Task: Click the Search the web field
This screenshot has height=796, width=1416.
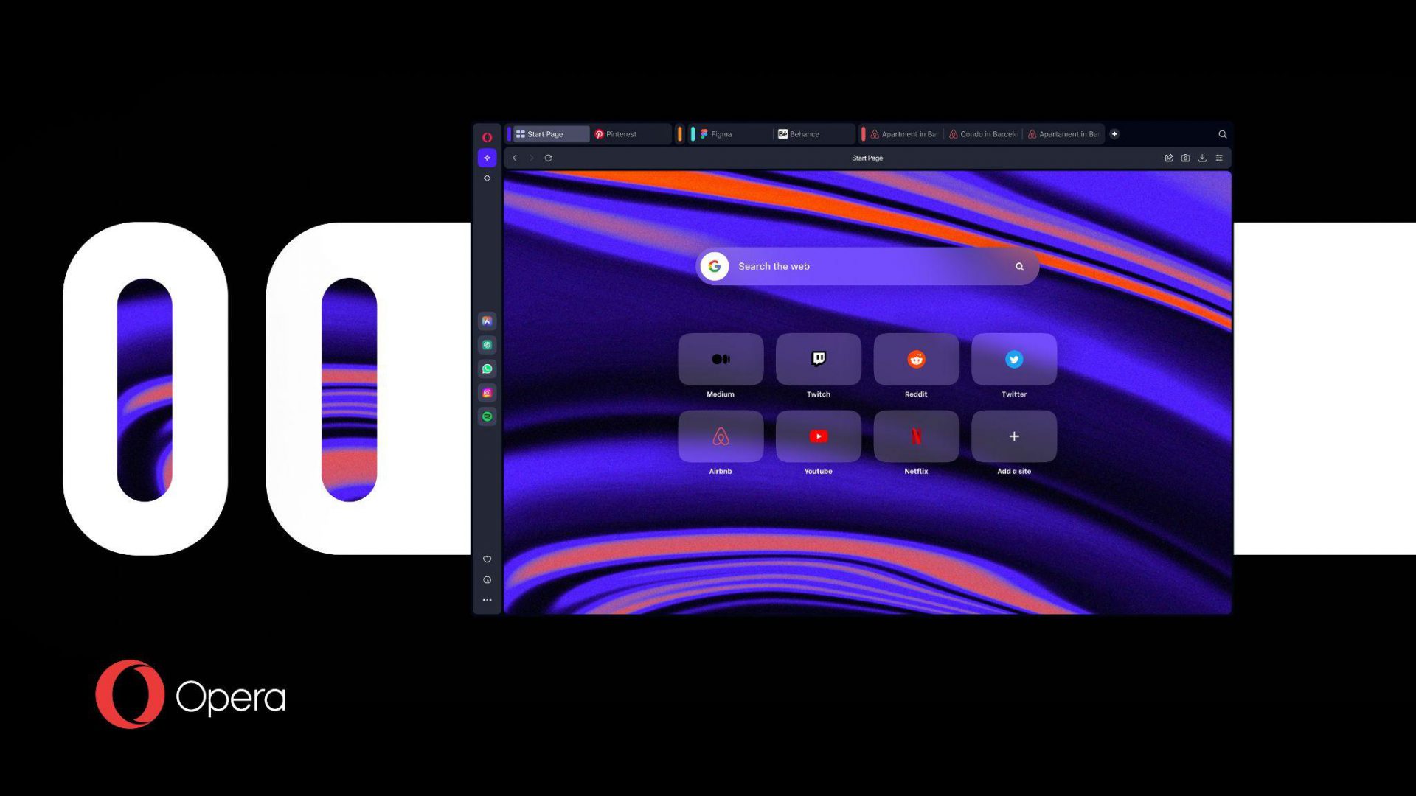Action: point(867,266)
